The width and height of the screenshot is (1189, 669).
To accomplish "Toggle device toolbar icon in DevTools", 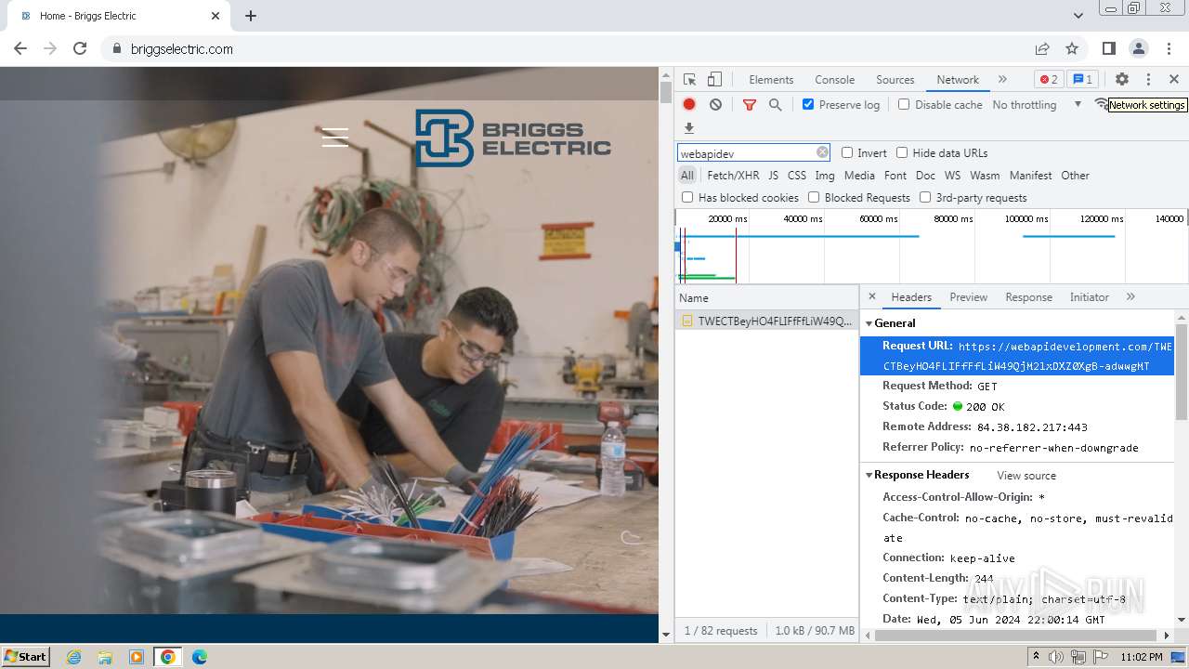I will click(714, 80).
